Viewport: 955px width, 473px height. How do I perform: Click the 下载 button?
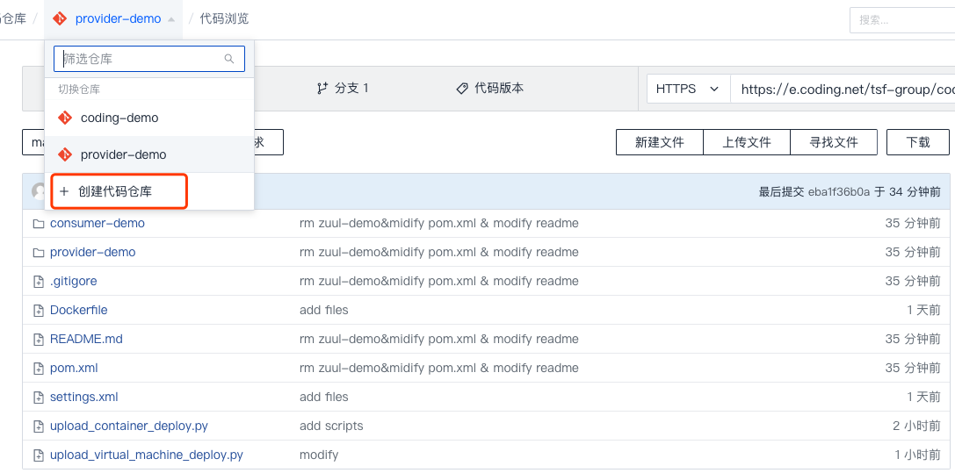917,142
